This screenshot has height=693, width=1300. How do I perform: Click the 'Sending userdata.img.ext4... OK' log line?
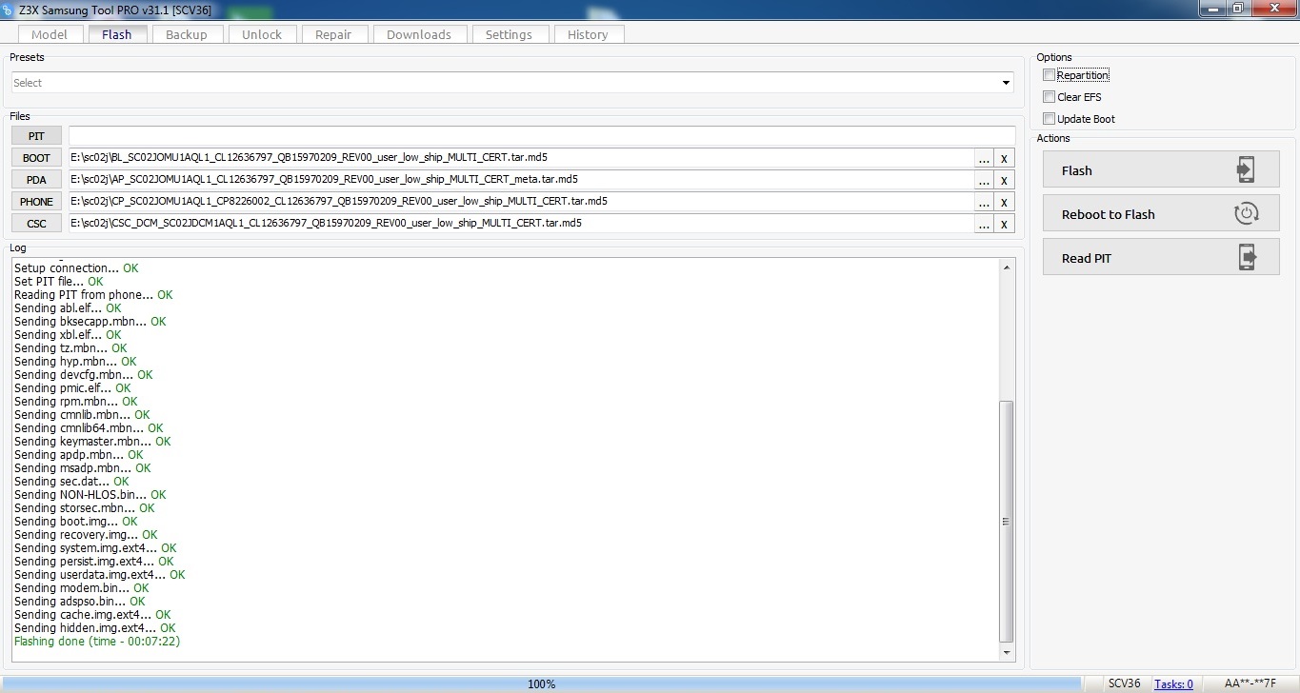(100, 575)
